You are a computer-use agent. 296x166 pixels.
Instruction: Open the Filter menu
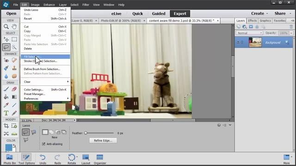[x=86, y=5]
